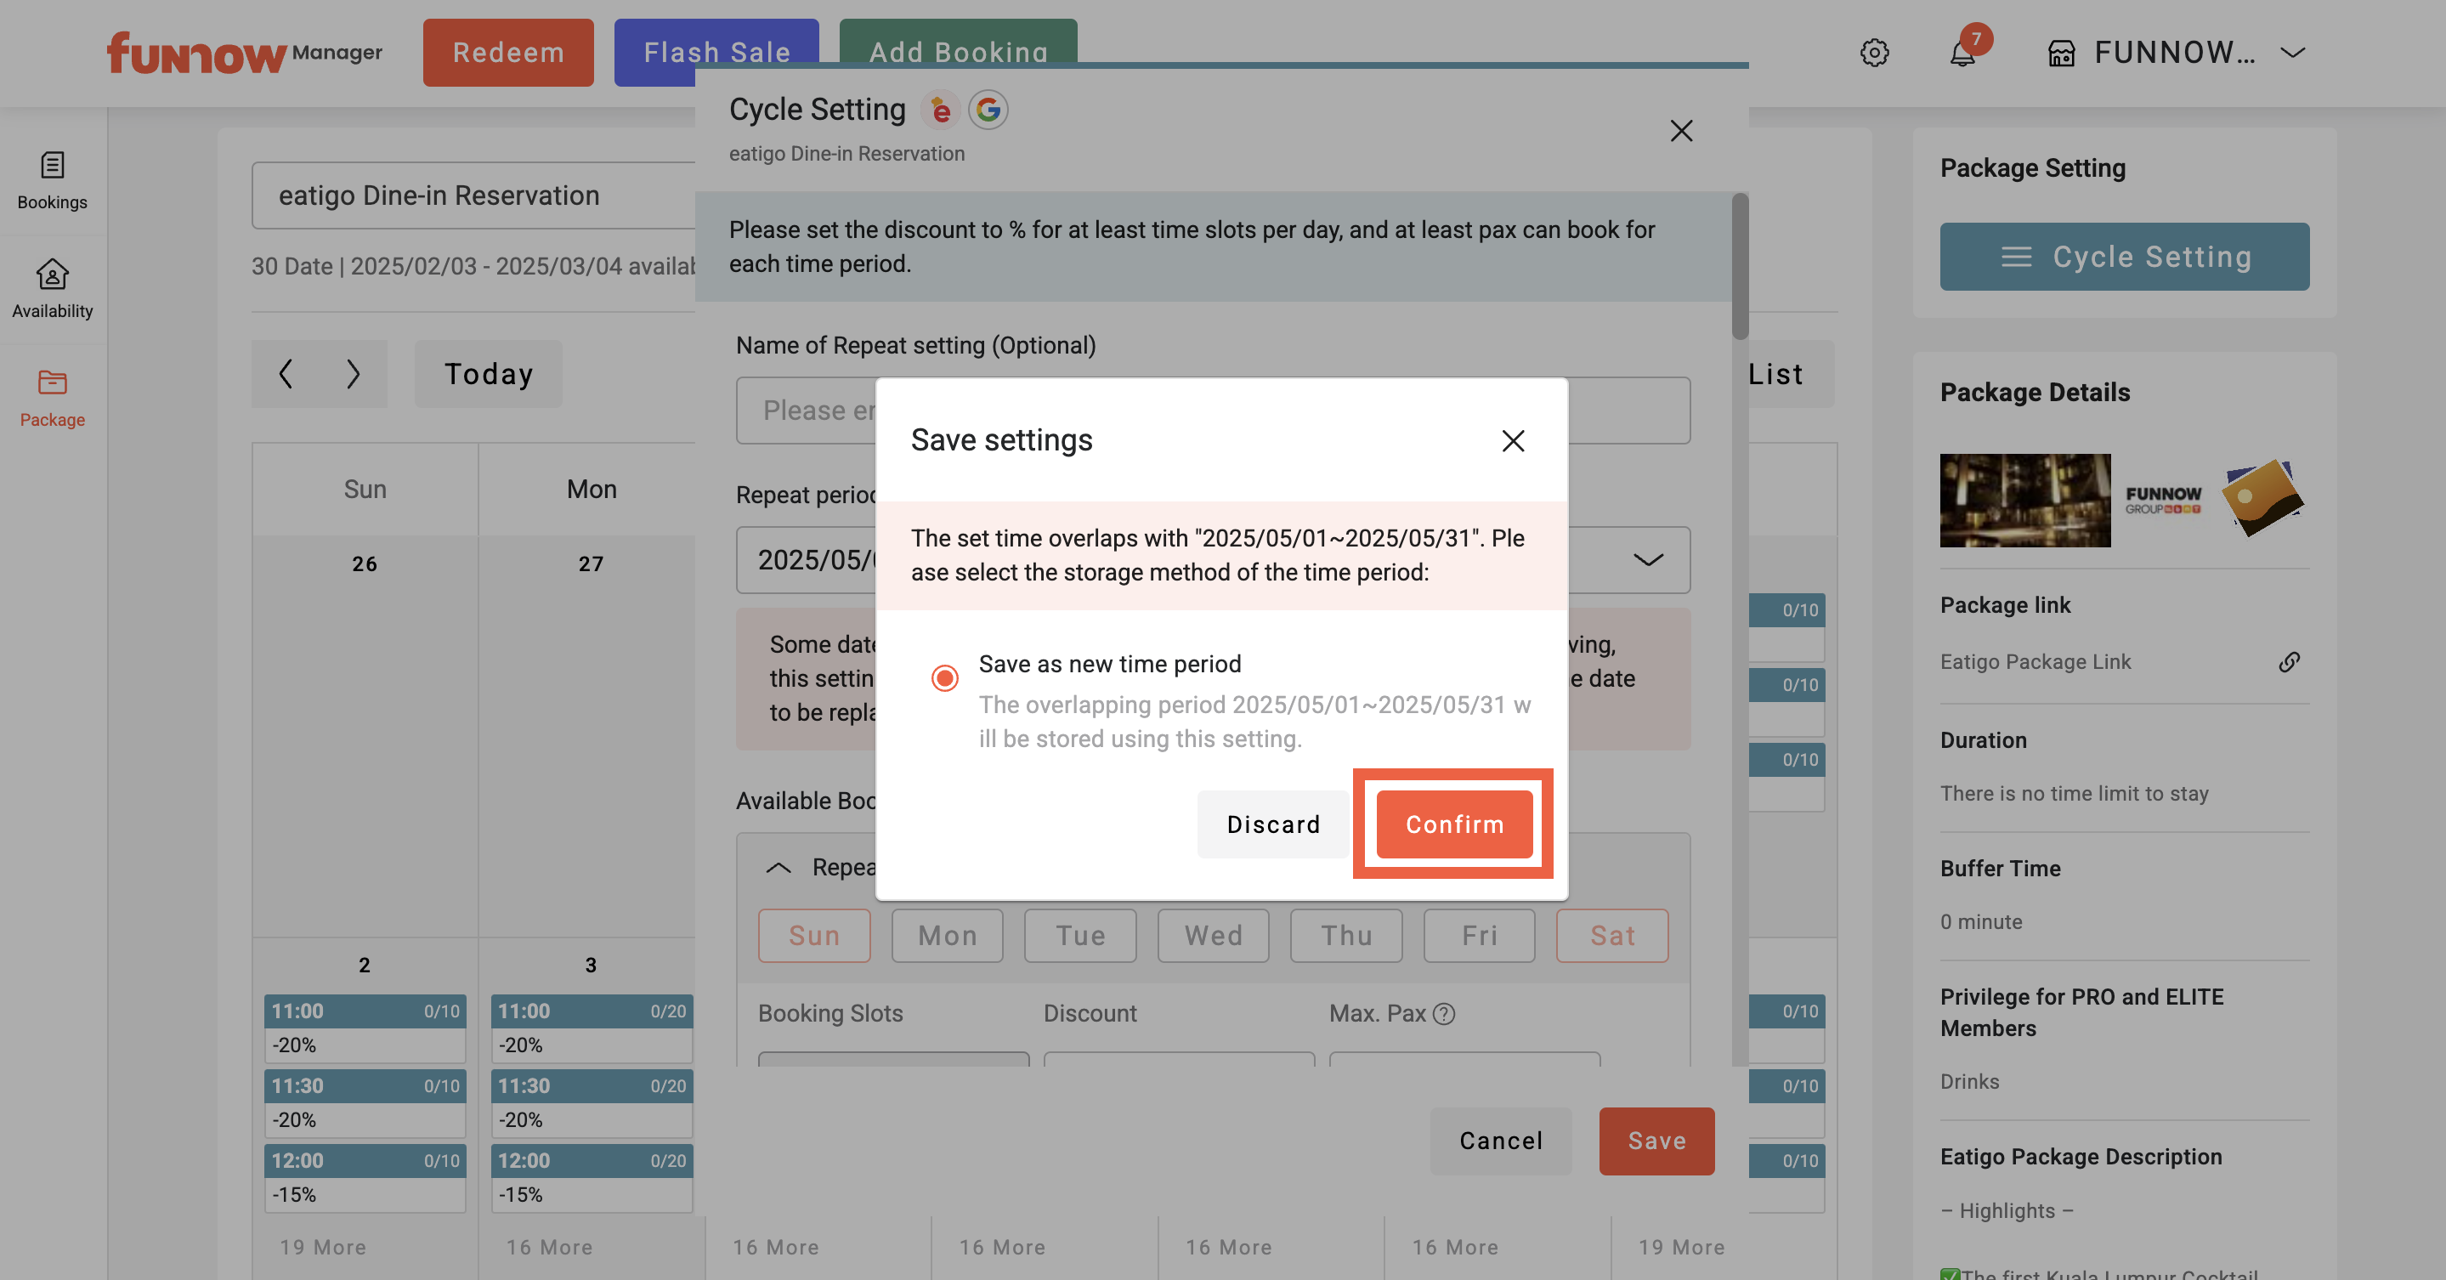Viewport: 2446px width, 1280px height.
Task: Click Save in Cycle Setting panel
Action: [1656, 1141]
